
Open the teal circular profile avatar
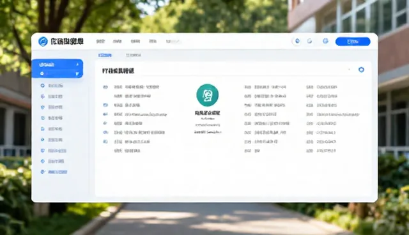click(207, 95)
